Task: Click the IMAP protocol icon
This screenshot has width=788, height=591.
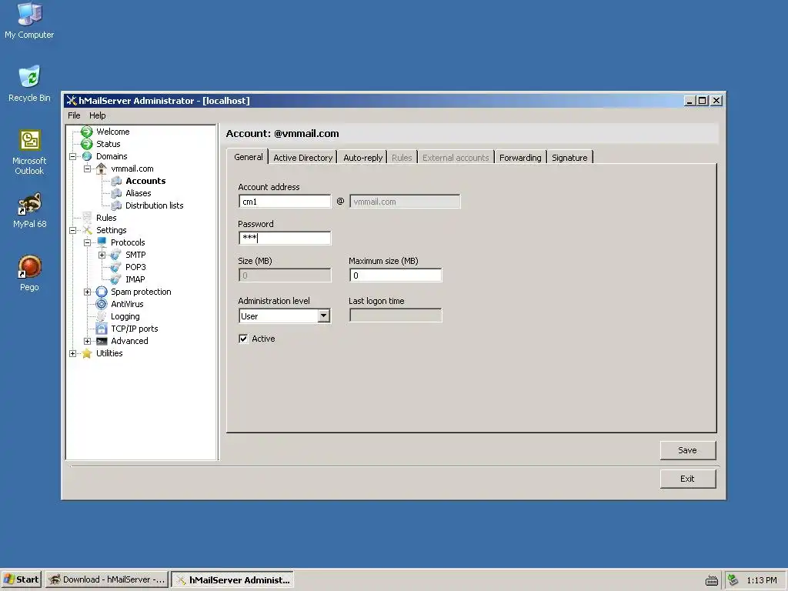Action: (116, 279)
